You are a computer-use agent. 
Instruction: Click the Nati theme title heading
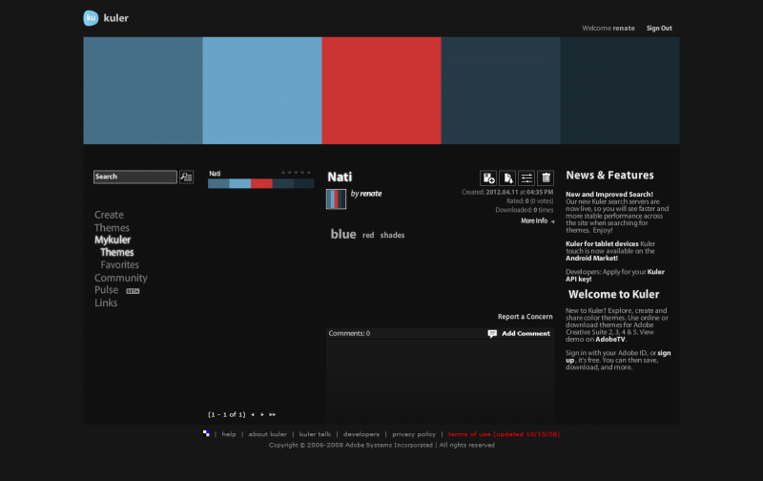coord(340,177)
